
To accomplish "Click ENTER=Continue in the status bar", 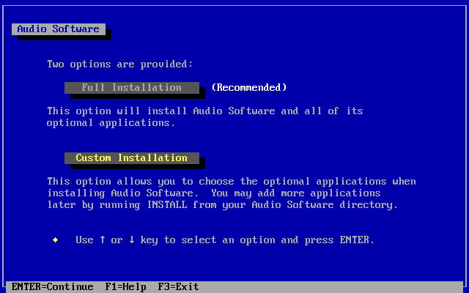I will click(52, 286).
